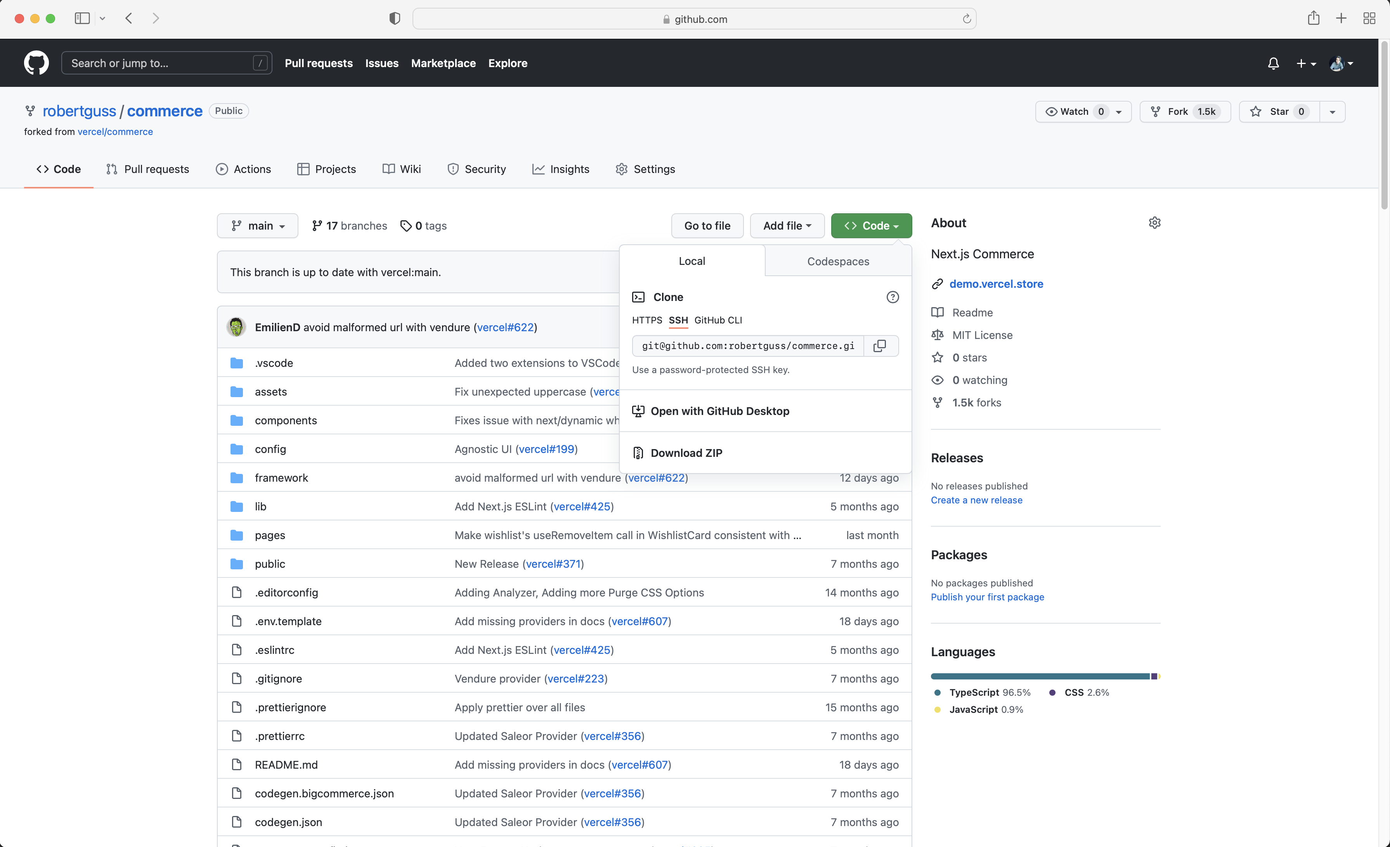Open the Explore link in top navigation
1390x847 pixels.
pos(507,63)
